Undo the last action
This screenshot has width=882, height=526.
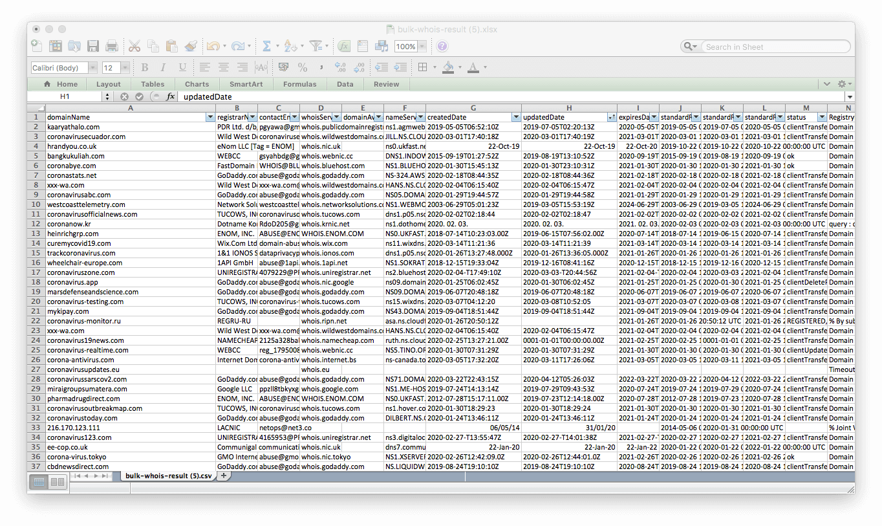[212, 46]
